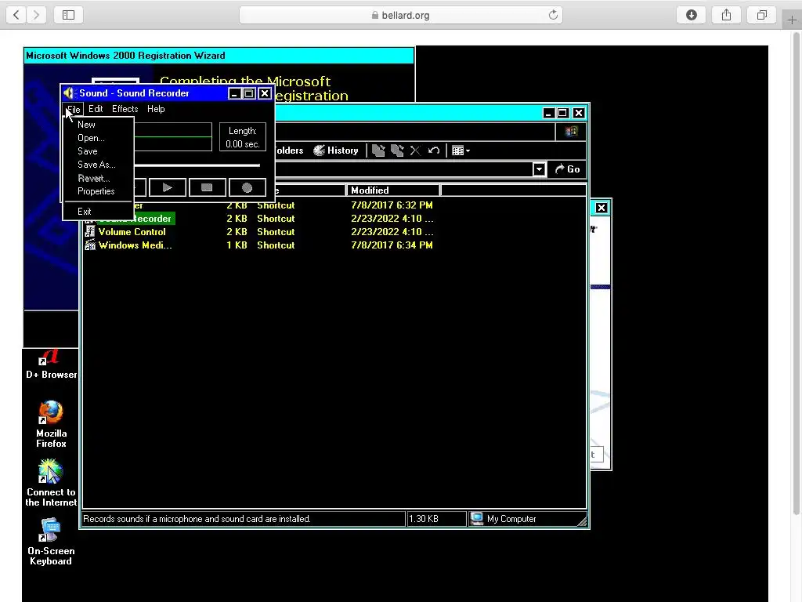Open the On-Screen Keyboard desktop icon
This screenshot has width=802, height=602.
[x=51, y=542]
